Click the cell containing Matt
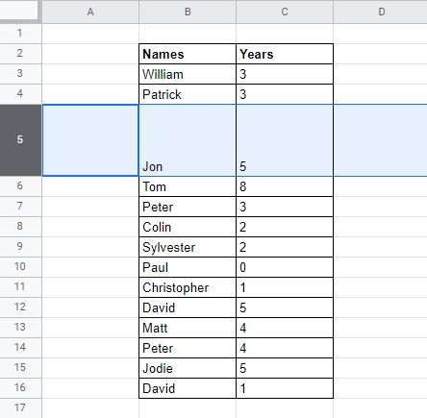The width and height of the screenshot is (427, 418). click(188, 328)
